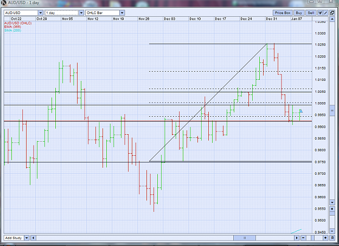Click the 1.0300 price axis label

click(320, 33)
